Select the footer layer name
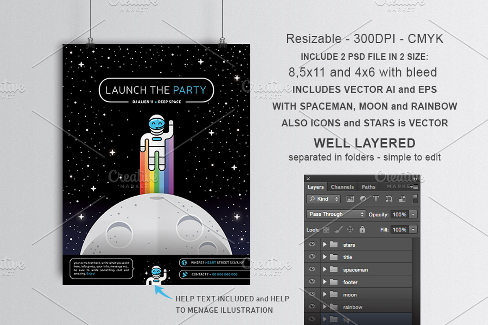Screen dimensions: 488x325 pos(350,282)
